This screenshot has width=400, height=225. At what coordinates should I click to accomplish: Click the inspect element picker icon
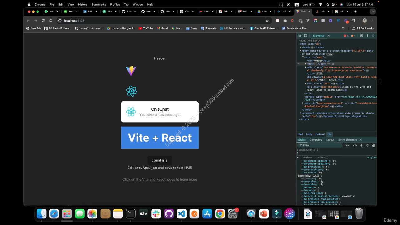(300, 36)
